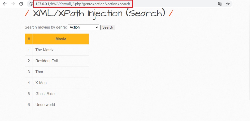The width and height of the screenshot is (250, 121).
Task: Click the browser forward arrow
Action: tap(13, 4)
